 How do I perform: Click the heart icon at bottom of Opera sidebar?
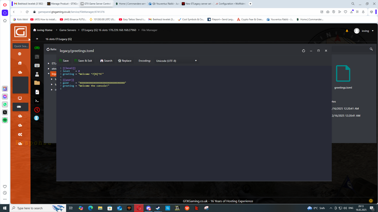coord(5,186)
